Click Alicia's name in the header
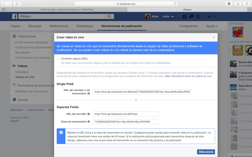This screenshot has width=252, height=157. click(155, 16)
